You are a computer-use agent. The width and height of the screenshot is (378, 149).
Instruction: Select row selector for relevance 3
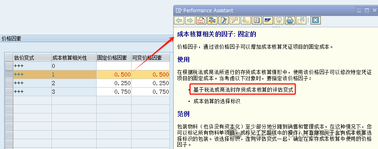(x=9, y=92)
